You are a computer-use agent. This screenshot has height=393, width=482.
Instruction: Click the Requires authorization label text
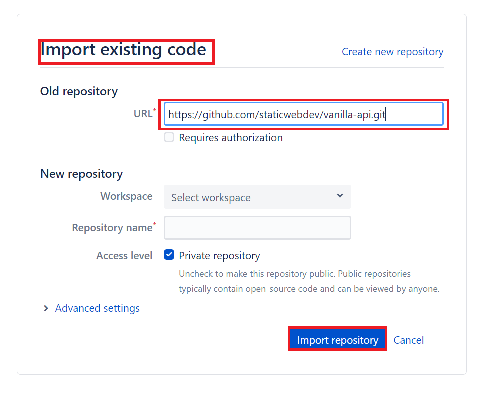(x=231, y=138)
